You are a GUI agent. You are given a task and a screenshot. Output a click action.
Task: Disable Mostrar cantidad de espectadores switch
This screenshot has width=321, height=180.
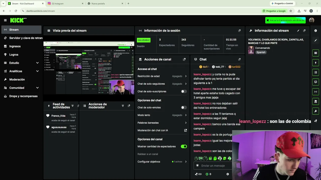tap(184, 146)
